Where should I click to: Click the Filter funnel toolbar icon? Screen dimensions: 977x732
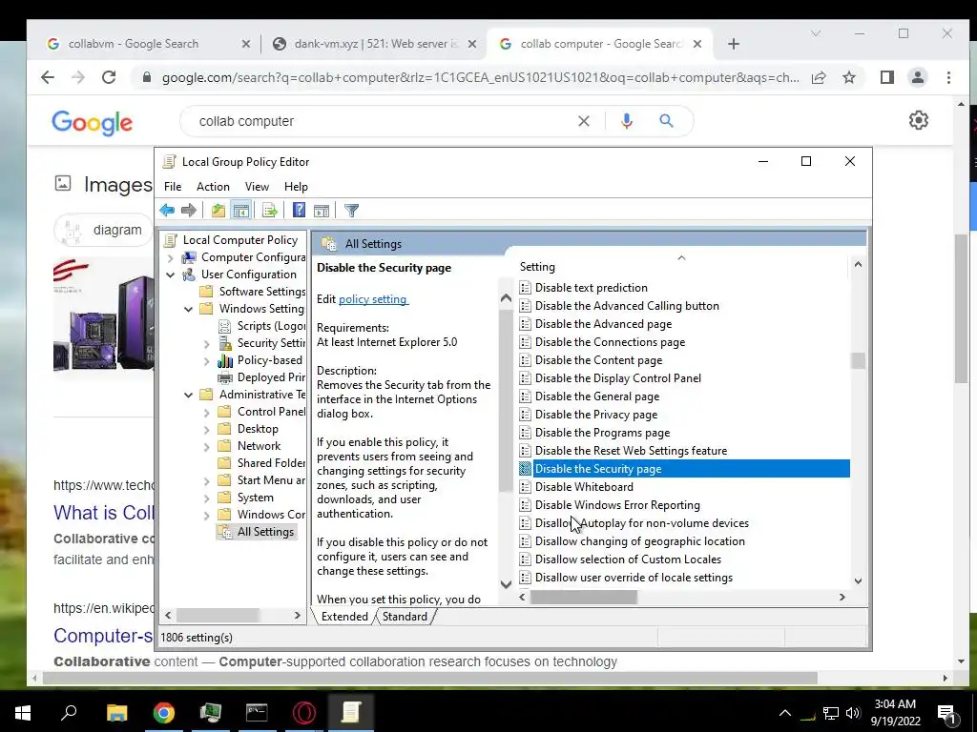tap(351, 211)
